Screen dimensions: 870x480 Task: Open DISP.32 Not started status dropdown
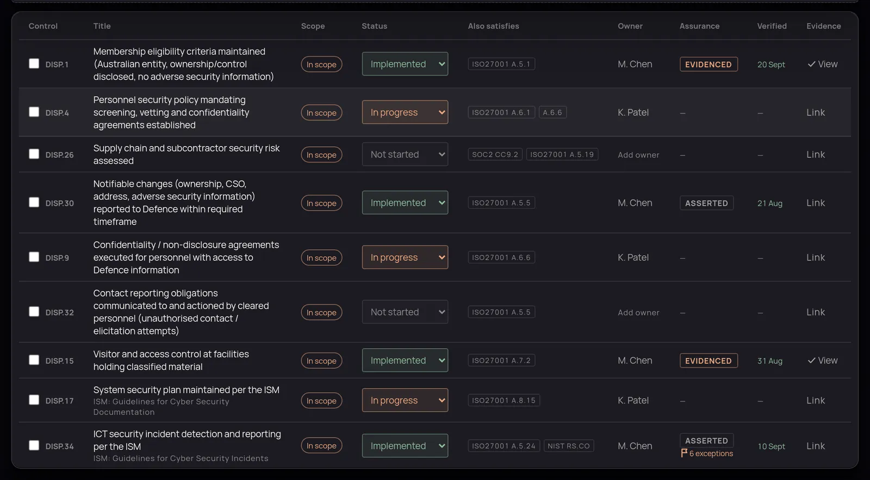point(405,312)
